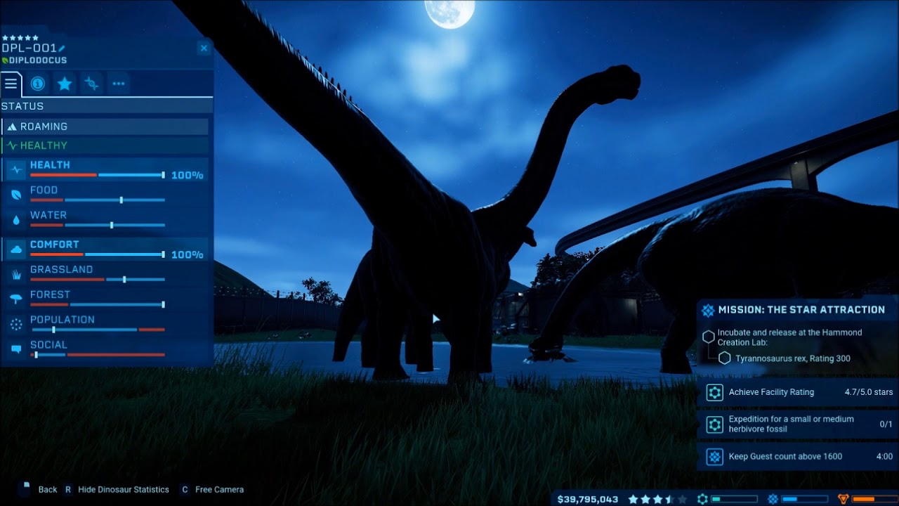Switch to the star Rating tab
Image resolution: width=899 pixels, height=506 pixels.
pyautogui.click(x=65, y=84)
